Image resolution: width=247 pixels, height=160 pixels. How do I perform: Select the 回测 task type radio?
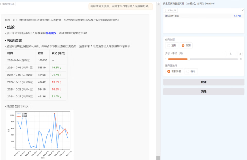186,45
